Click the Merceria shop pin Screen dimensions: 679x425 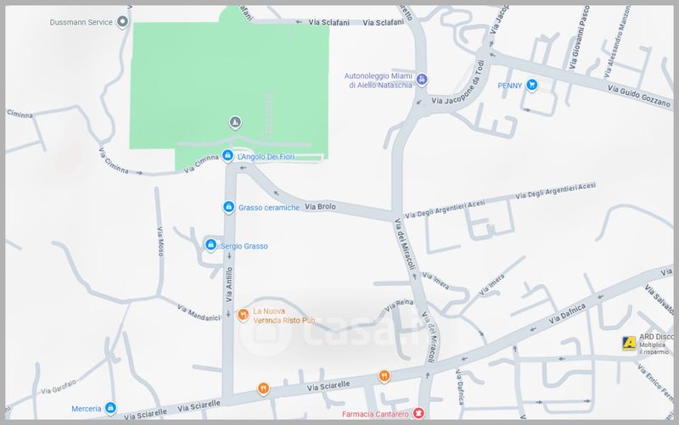point(110,408)
